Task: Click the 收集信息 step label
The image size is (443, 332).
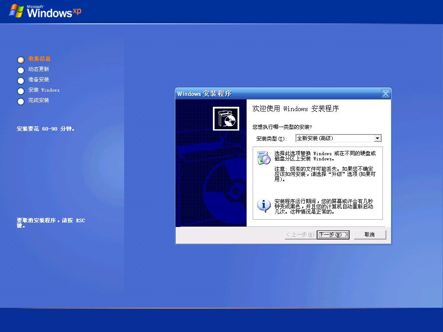Action: 39,59
